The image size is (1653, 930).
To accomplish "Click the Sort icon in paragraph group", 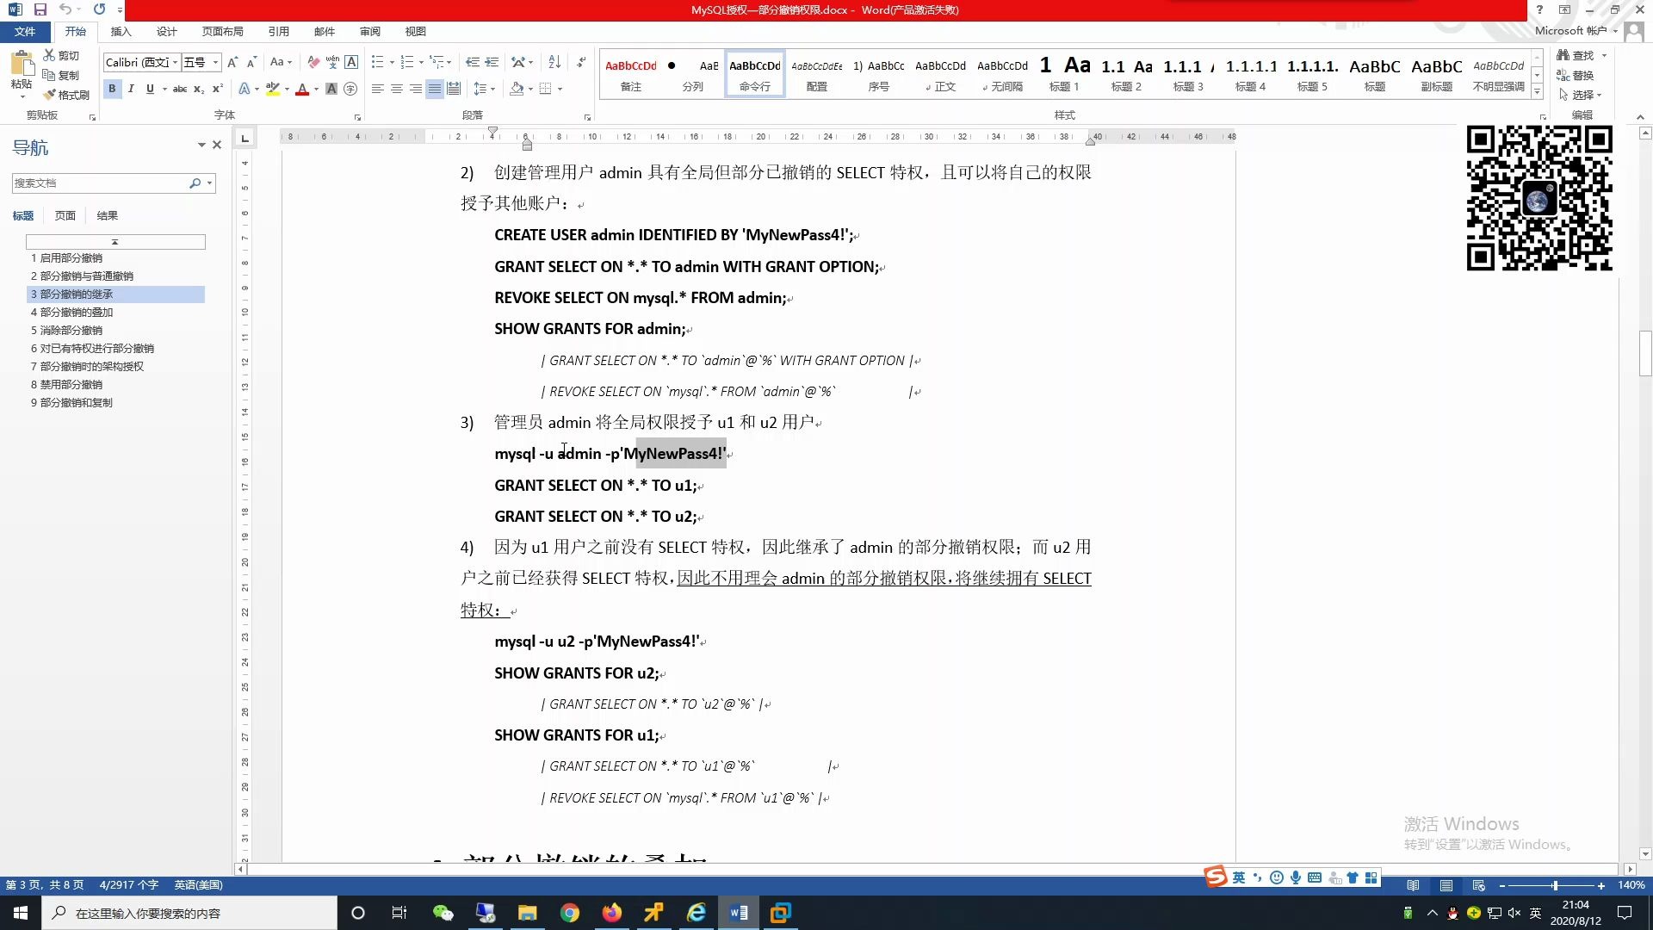I will (554, 61).
